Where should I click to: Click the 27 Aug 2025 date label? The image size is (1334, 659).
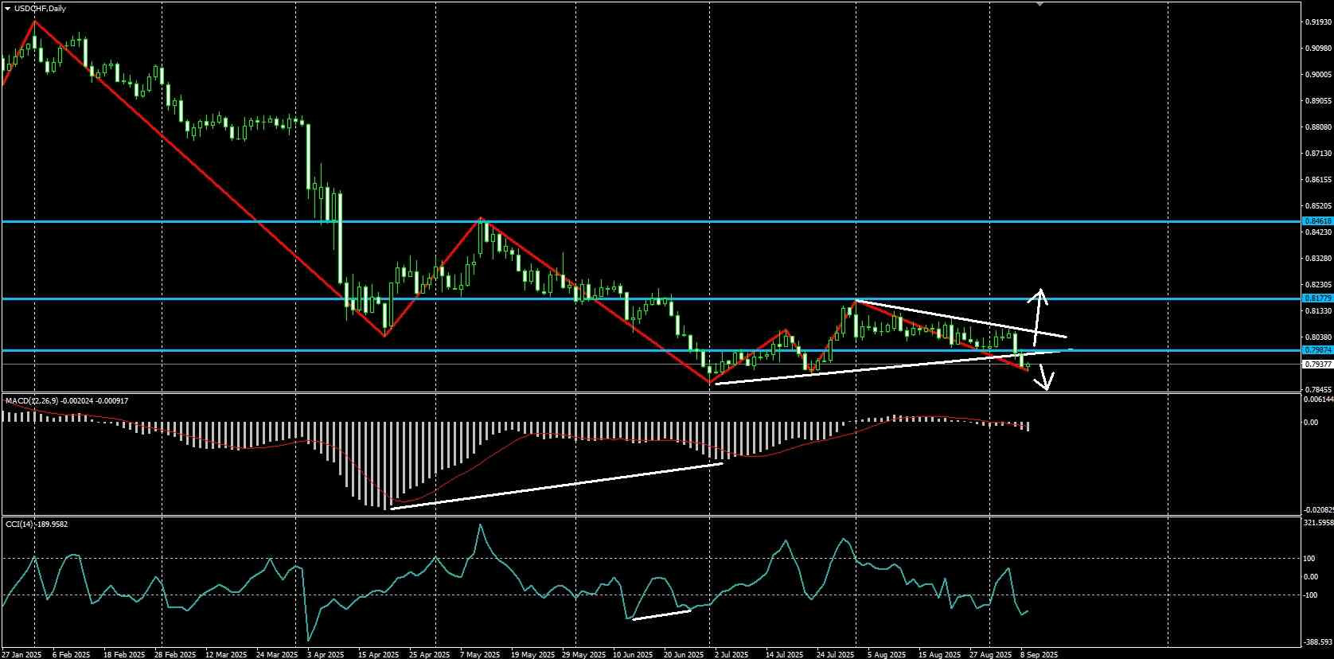coord(989,654)
